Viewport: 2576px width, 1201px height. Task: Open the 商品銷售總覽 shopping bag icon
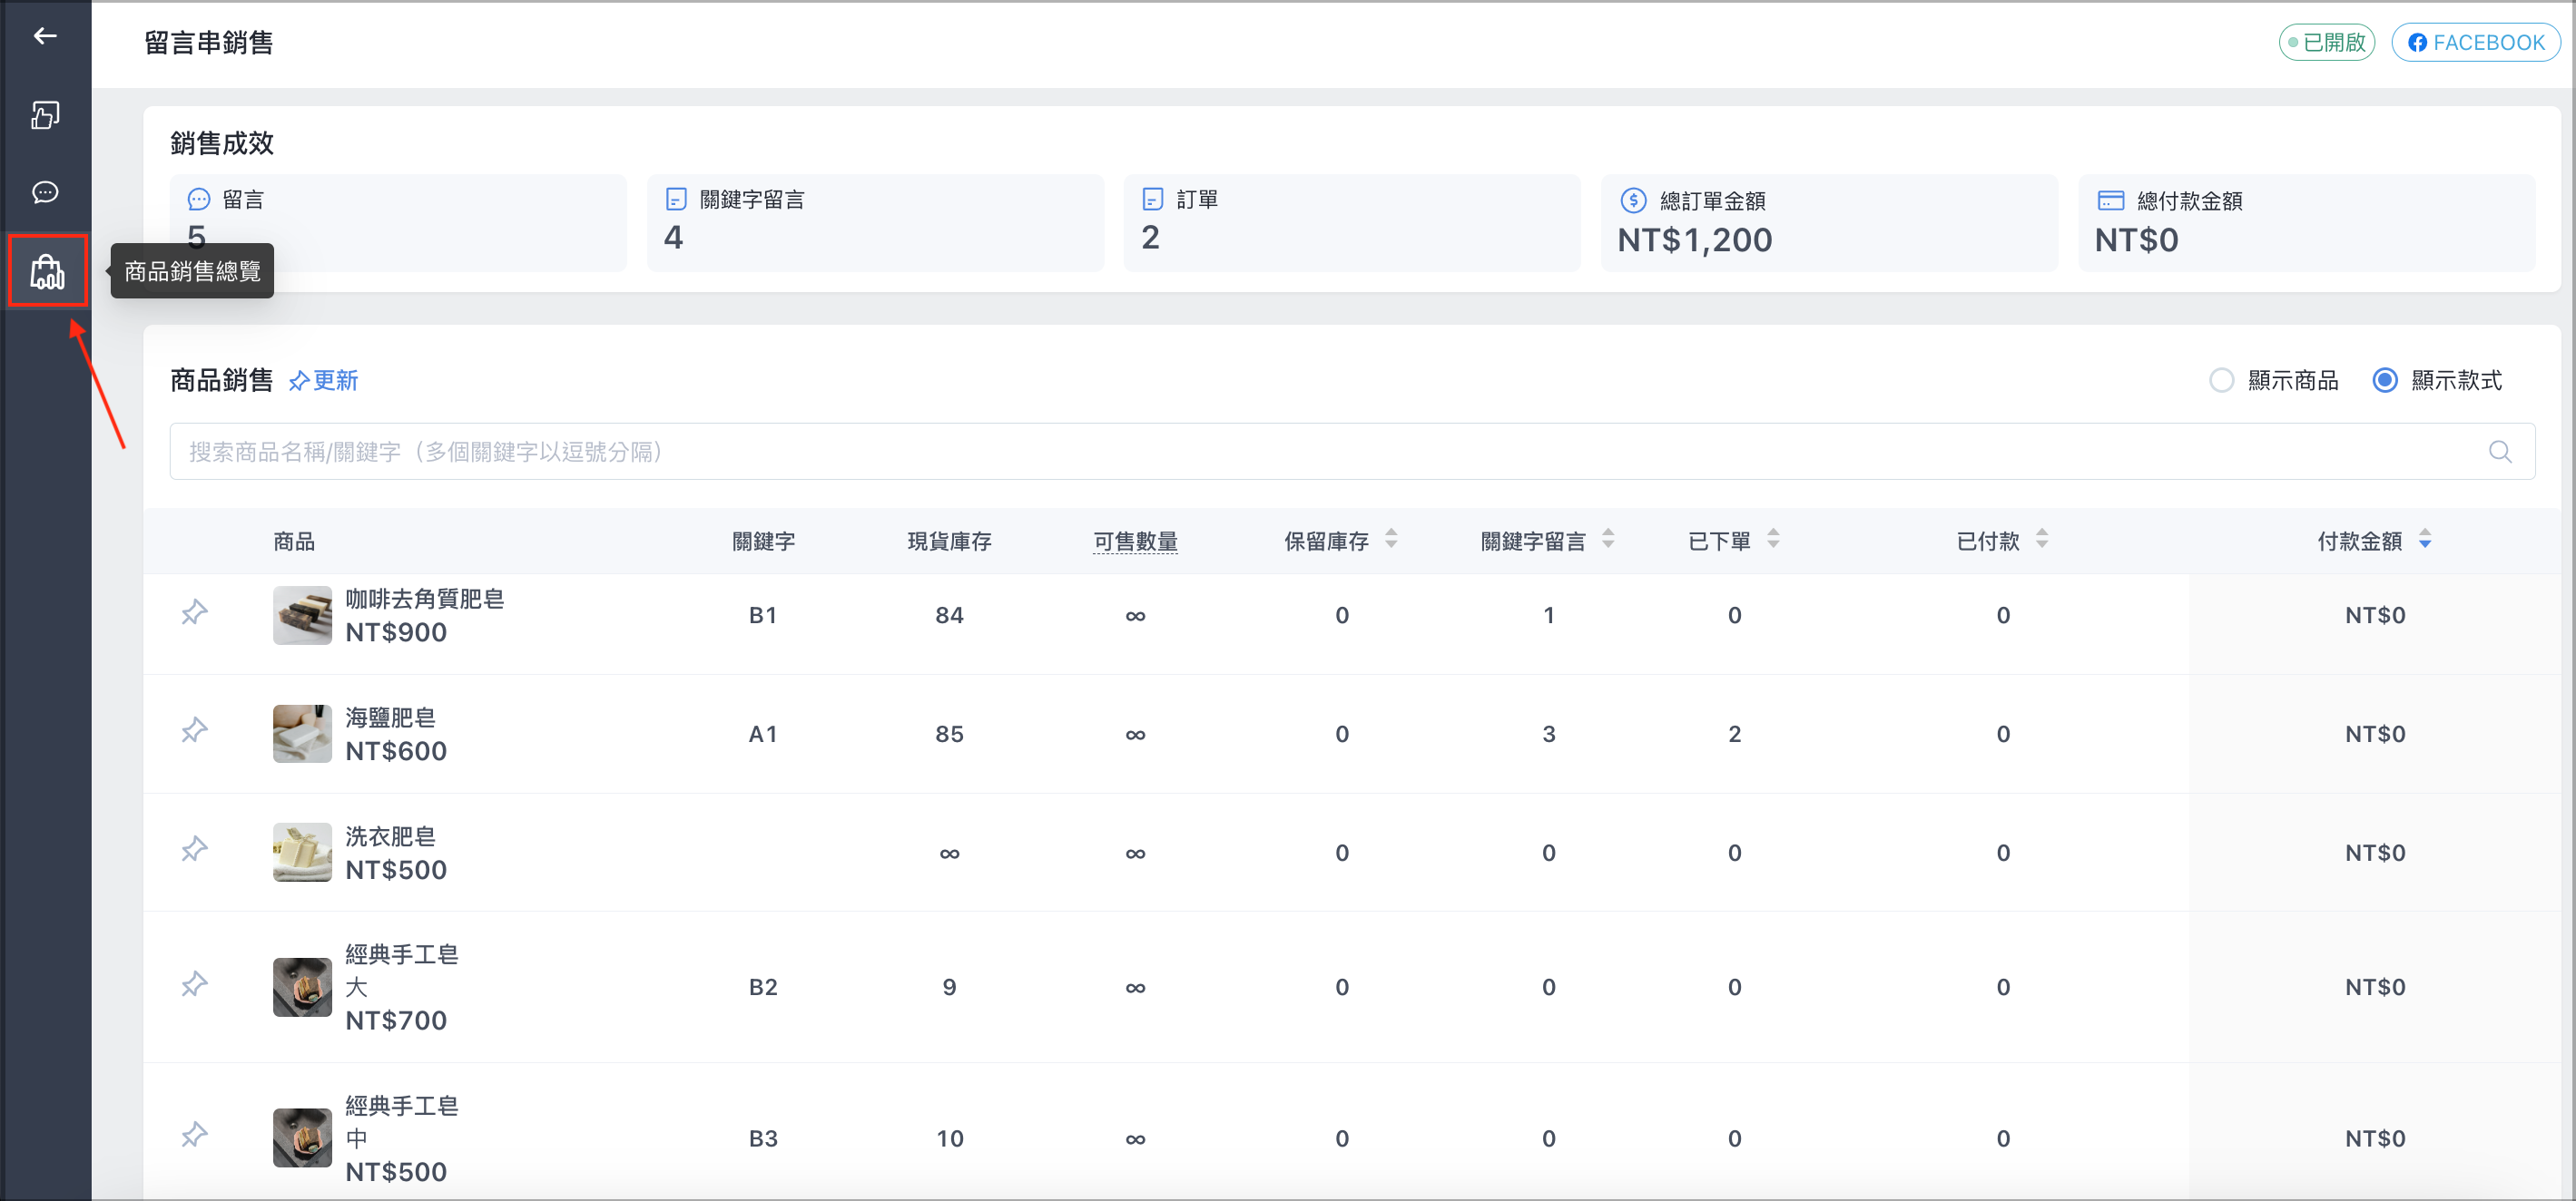pyautogui.click(x=47, y=271)
